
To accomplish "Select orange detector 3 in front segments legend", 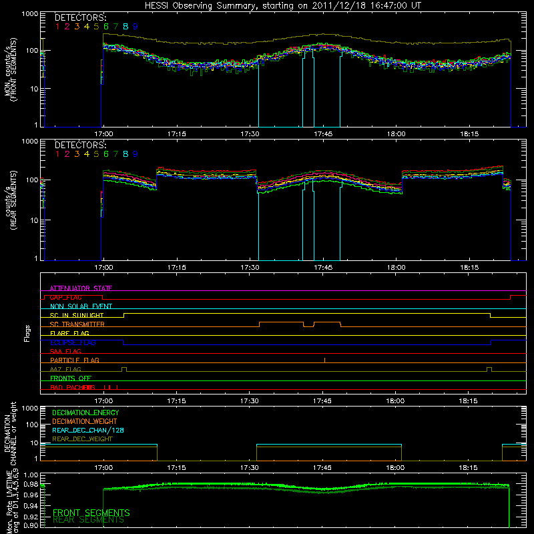I will 77,27.
